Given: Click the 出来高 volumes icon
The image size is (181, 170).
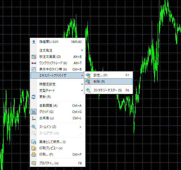Looking at the screenshot, I should [34, 118].
